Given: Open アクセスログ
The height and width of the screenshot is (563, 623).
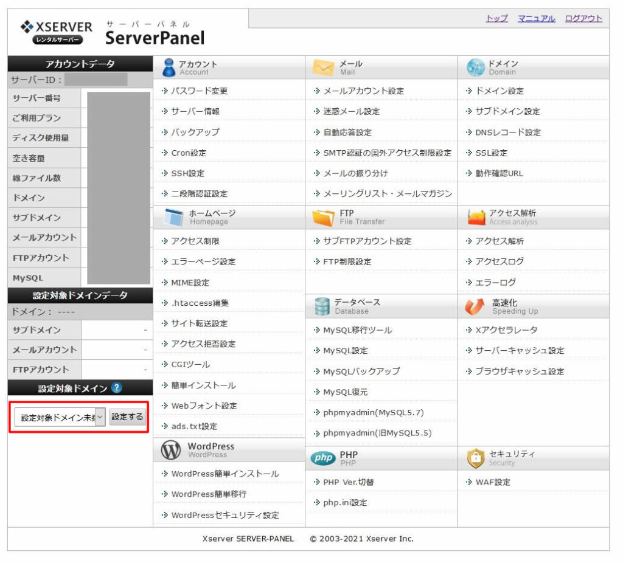Looking at the screenshot, I should tap(499, 261).
